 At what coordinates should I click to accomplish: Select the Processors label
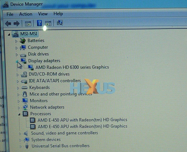click(41, 114)
